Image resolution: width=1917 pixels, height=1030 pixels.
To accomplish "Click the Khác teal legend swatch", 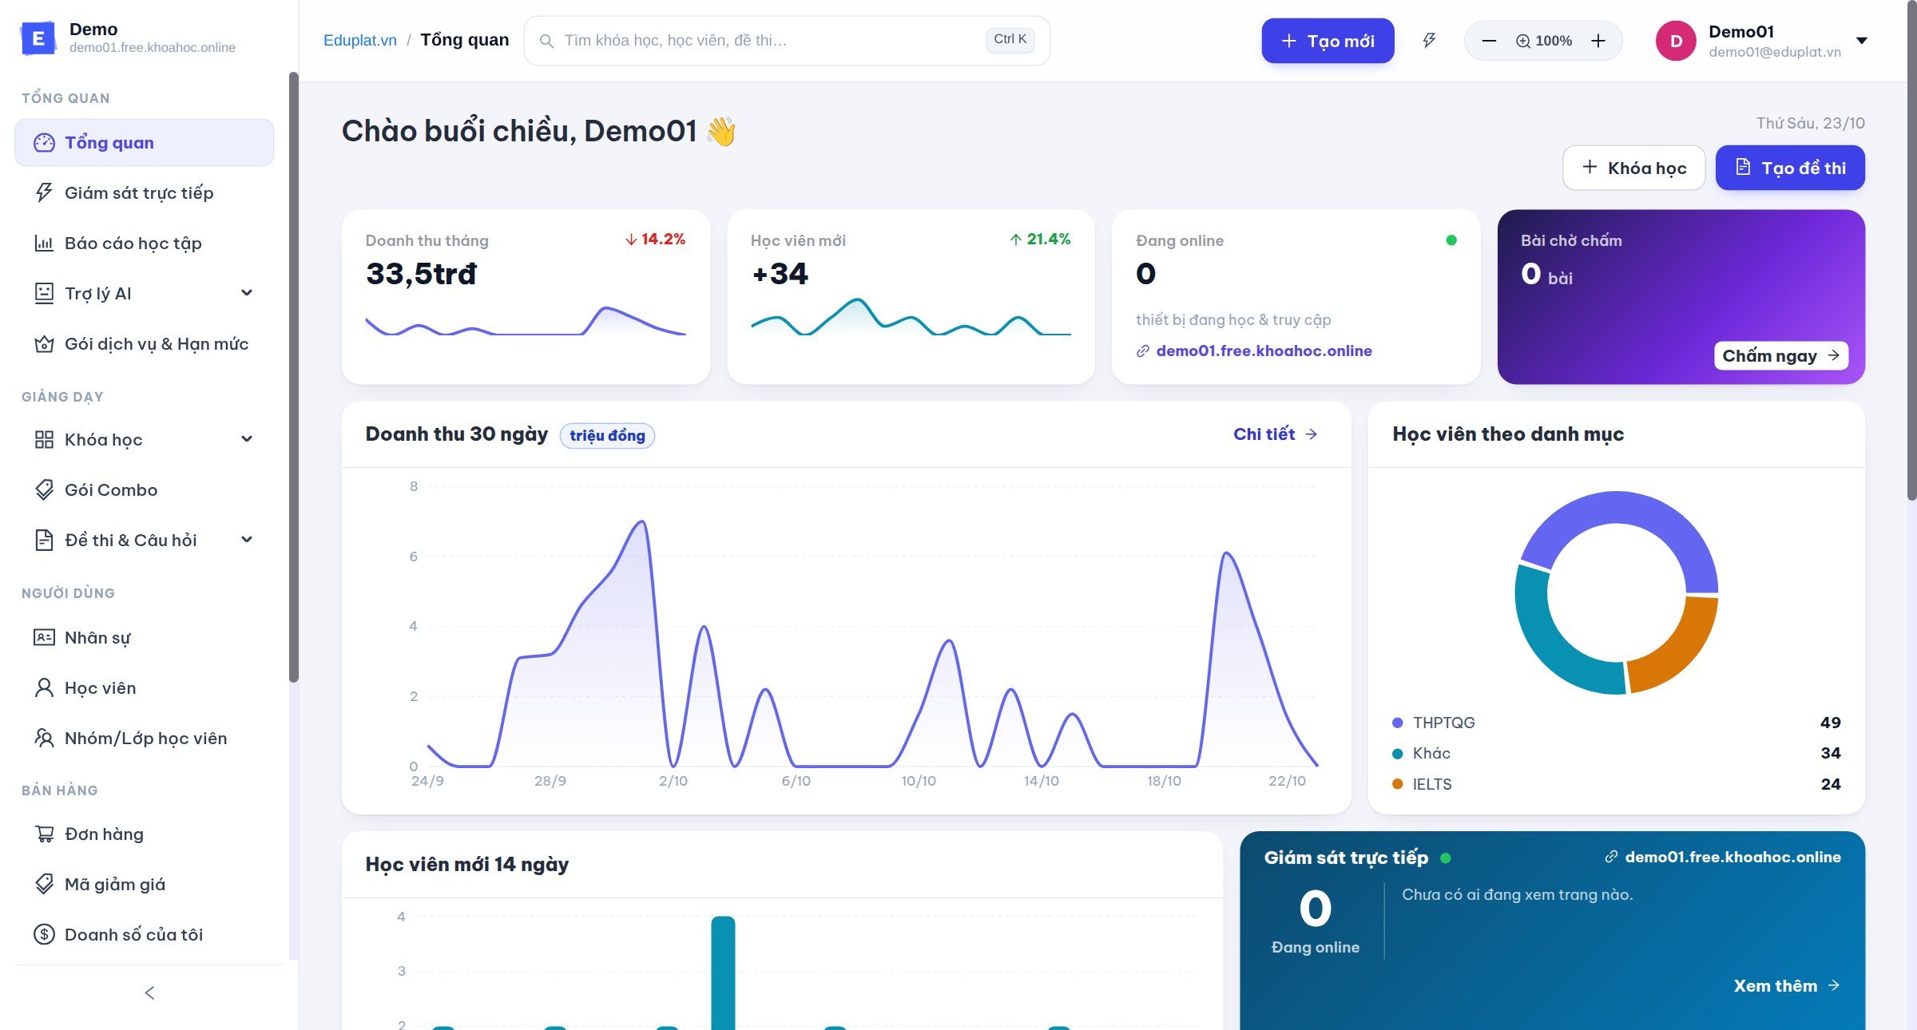I will pos(1398,754).
